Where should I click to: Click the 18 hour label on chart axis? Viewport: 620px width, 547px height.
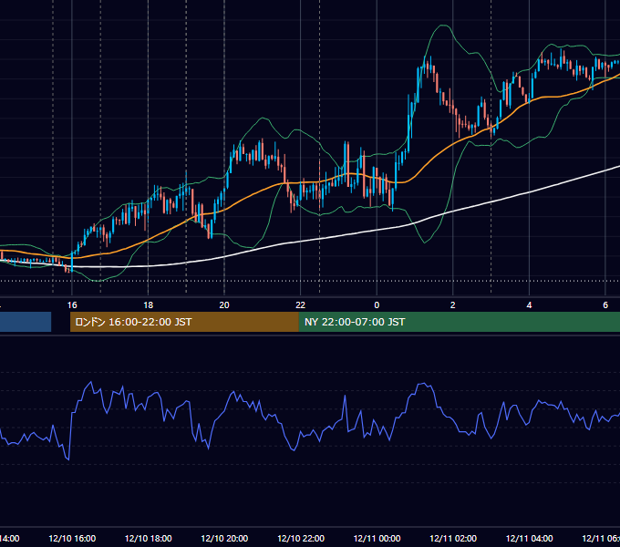point(149,305)
